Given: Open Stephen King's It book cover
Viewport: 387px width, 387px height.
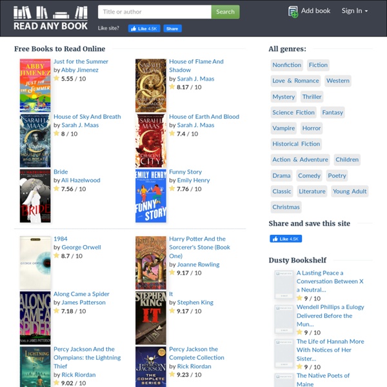Looking at the screenshot, I should click(x=150, y=317).
